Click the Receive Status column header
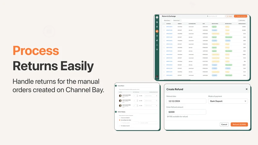The height and width of the screenshot is (145, 258). [215, 24]
